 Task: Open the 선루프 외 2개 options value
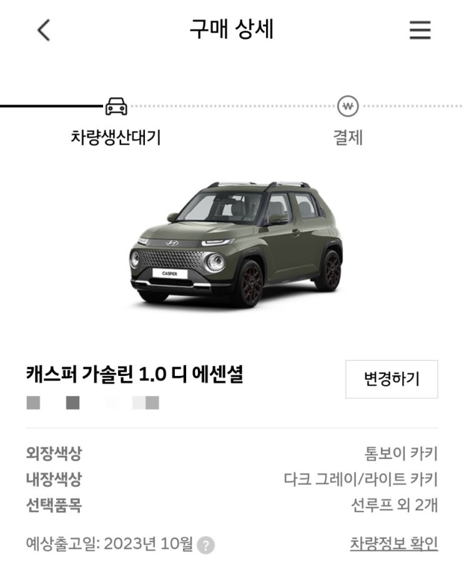click(x=395, y=505)
